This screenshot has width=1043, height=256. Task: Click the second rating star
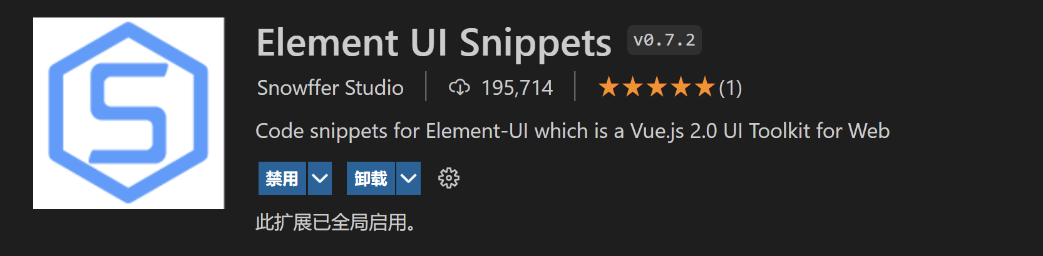[632, 87]
